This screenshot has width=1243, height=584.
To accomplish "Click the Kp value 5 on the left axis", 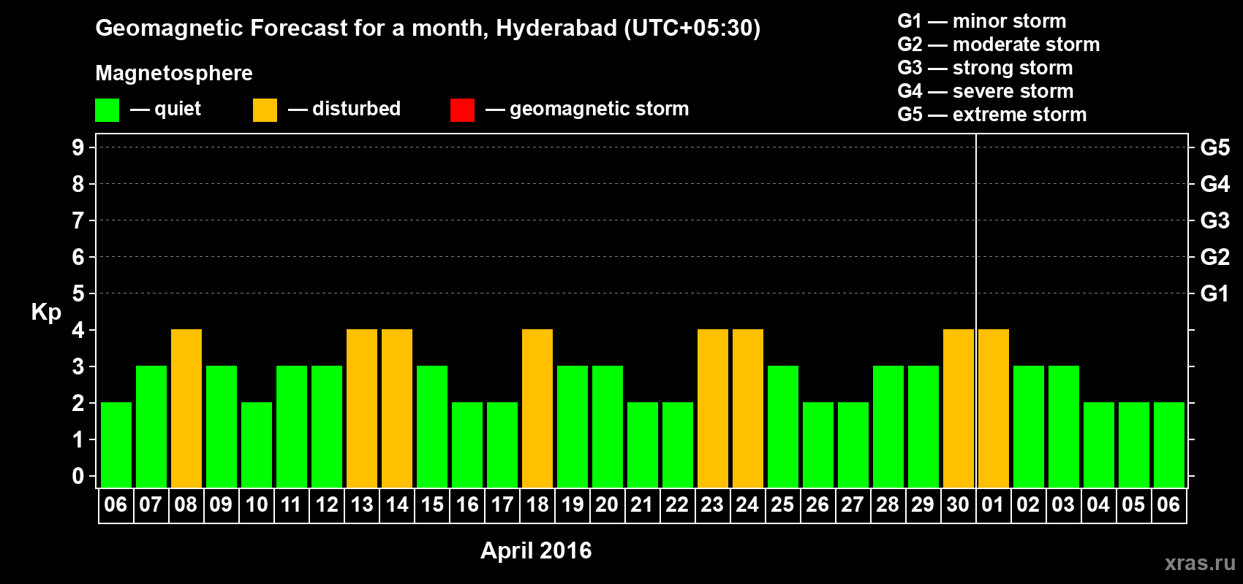I will 78,293.
